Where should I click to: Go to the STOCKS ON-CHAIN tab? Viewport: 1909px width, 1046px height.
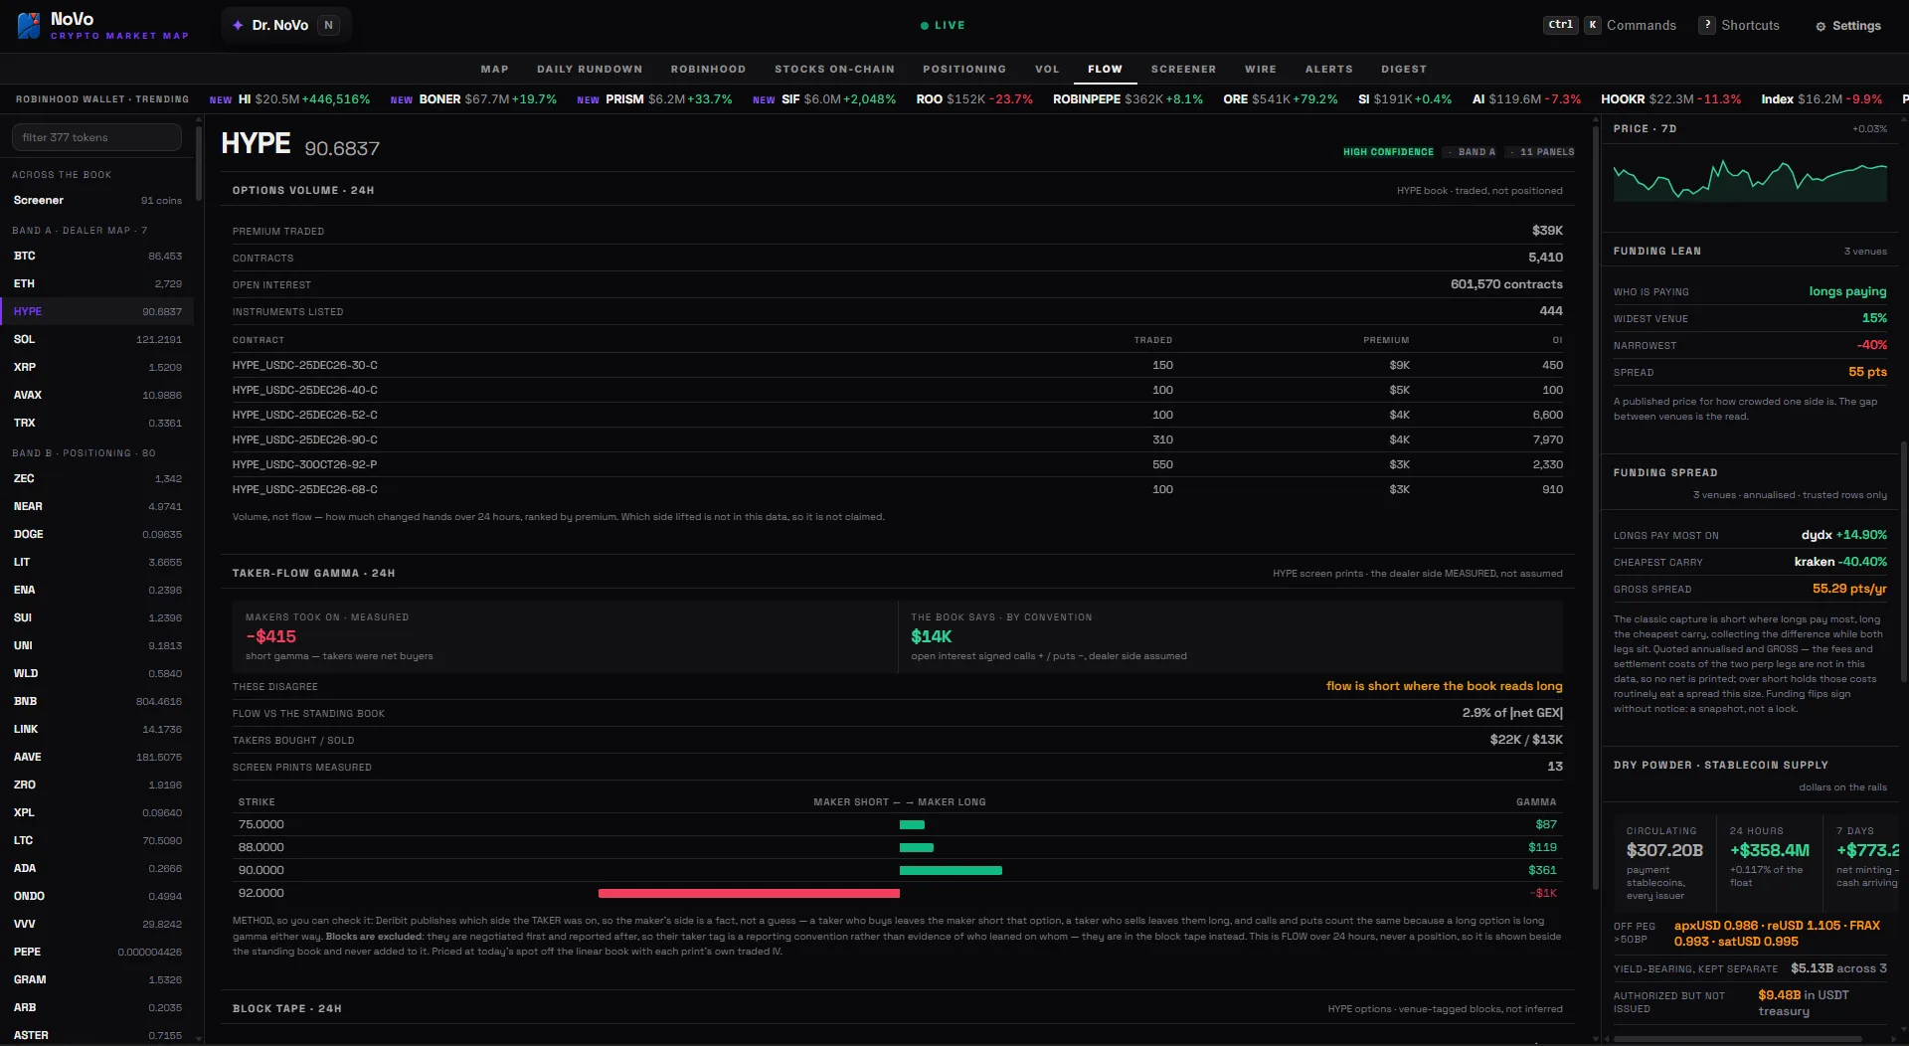pos(834,69)
